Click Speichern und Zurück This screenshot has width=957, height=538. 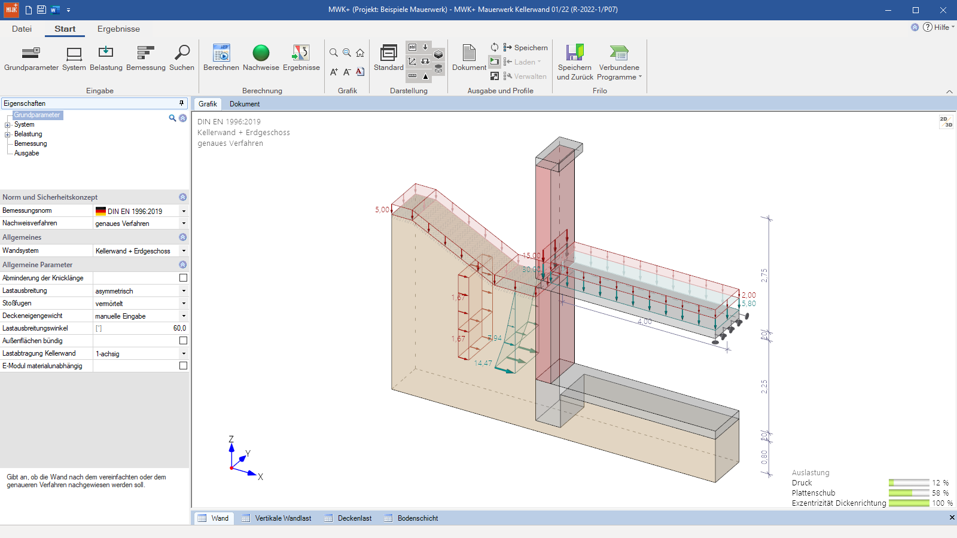click(x=575, y=62)
